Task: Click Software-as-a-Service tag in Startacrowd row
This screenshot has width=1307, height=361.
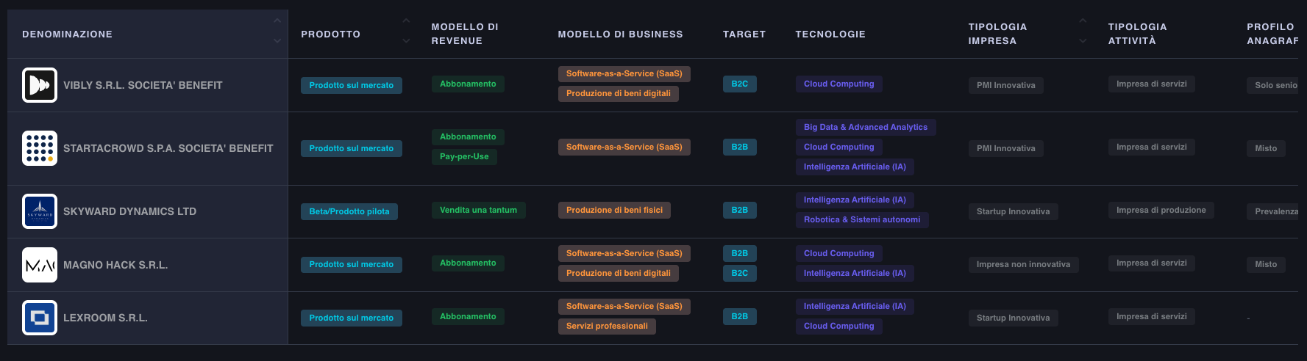Action: tap(624, 147)
